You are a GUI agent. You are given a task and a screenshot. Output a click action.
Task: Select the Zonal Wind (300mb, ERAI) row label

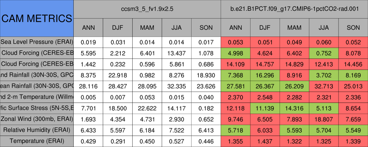pyautogui.click(x=37, y=119)
